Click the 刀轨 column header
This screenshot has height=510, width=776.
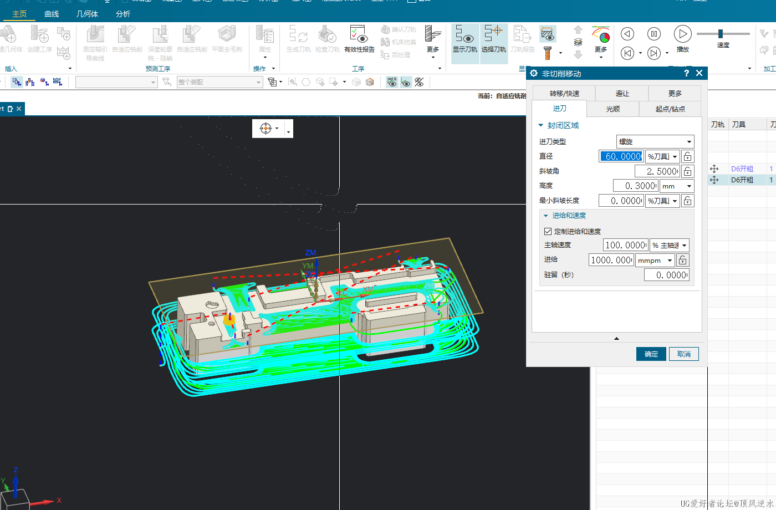click(717, 124)
